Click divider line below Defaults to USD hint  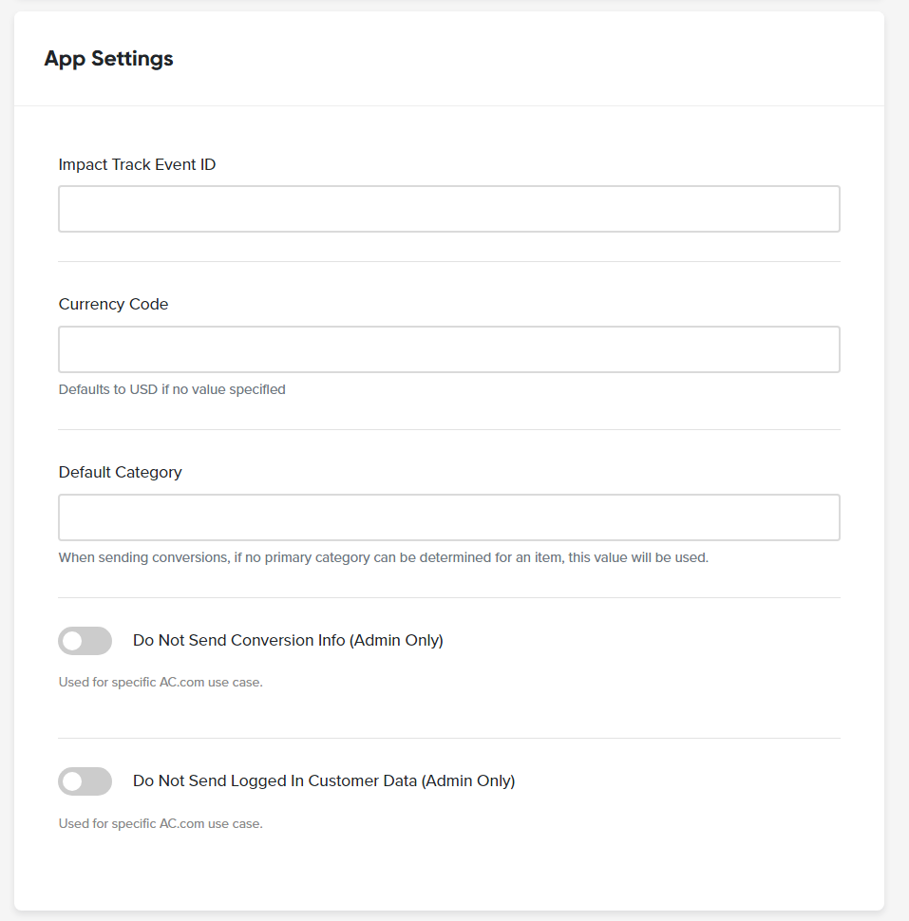449,429
